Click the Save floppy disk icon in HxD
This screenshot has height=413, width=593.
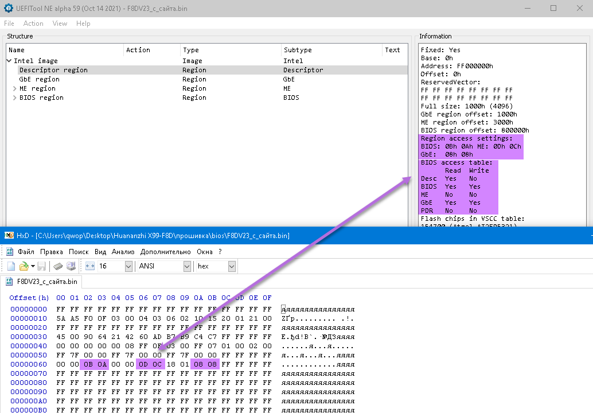42,266
